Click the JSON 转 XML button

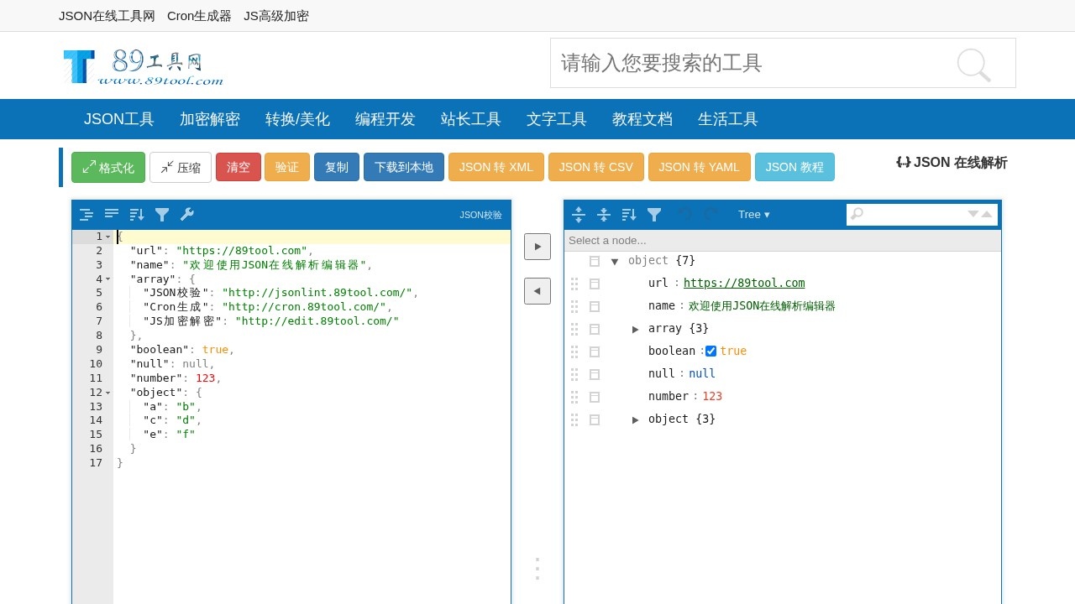[x=496, y=167]
